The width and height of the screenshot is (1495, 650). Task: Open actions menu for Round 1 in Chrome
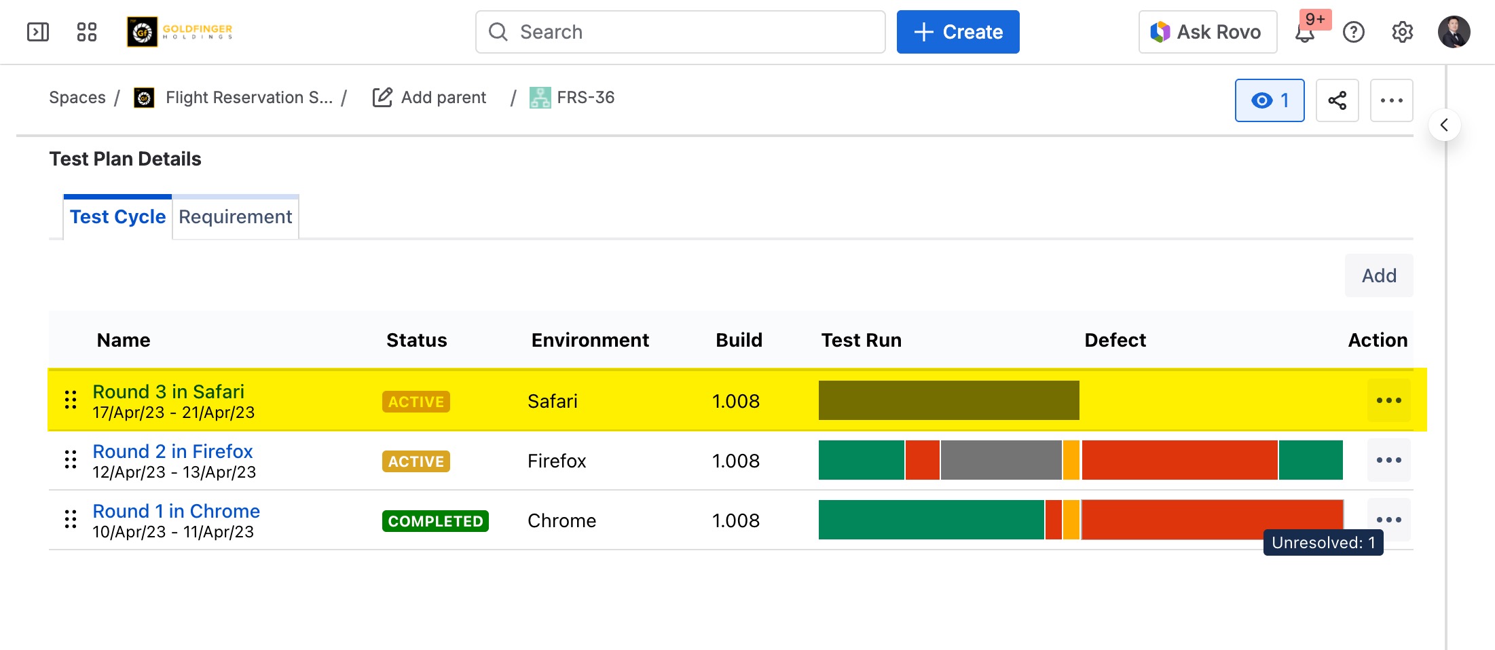pyautogui.click(x=1388, y=519)
